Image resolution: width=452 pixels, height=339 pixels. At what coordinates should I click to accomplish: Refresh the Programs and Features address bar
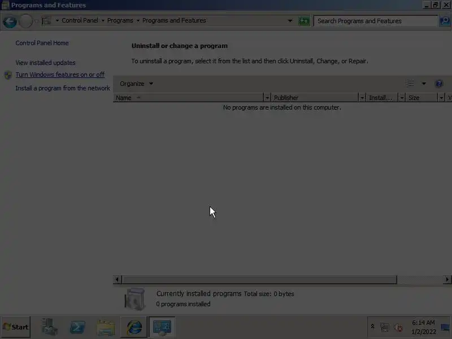click(x=304, y=21)
